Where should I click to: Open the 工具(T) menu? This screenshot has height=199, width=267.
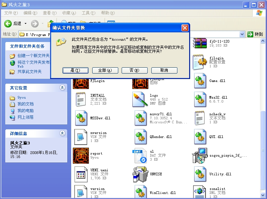click(88, 13)
